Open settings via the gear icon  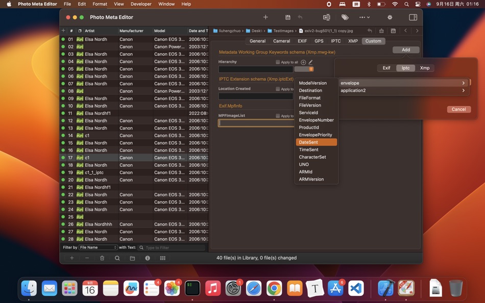390,17
